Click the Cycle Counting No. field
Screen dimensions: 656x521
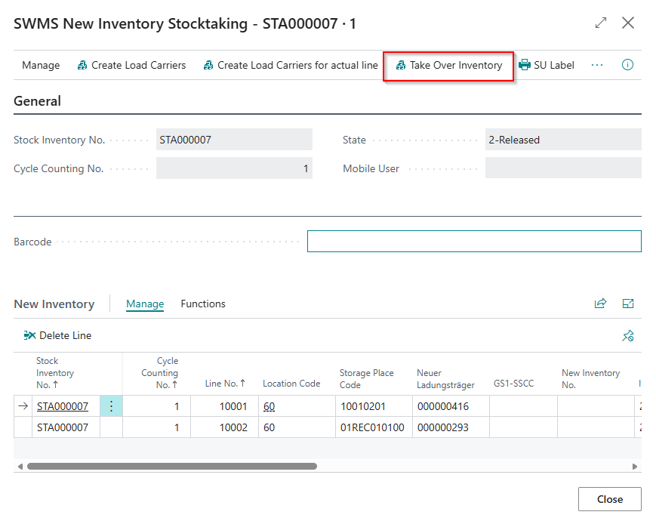(234, 168)
